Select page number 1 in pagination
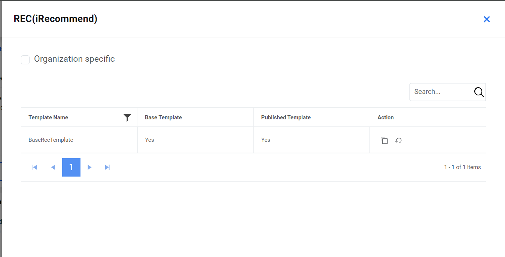The width and height of the screenshot is (505, 257). pos(71,167)
